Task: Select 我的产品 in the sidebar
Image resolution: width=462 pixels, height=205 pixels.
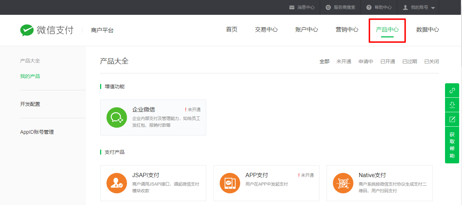Action: click(30, 76)
